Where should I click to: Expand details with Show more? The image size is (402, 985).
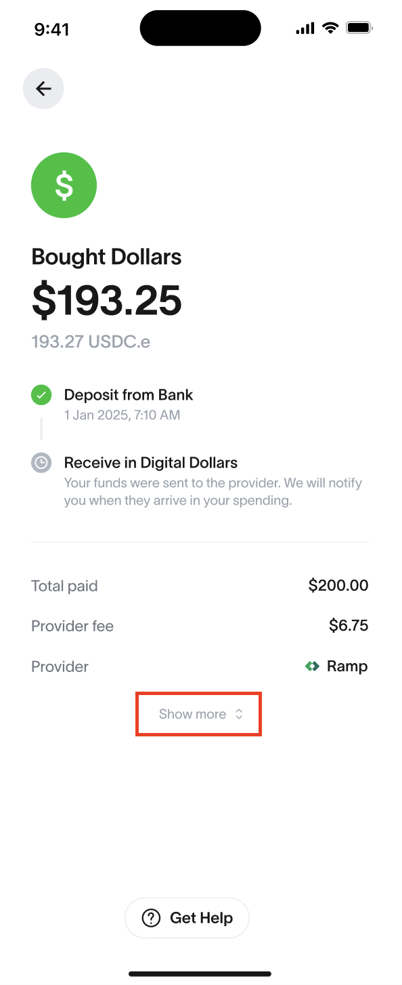199,714
